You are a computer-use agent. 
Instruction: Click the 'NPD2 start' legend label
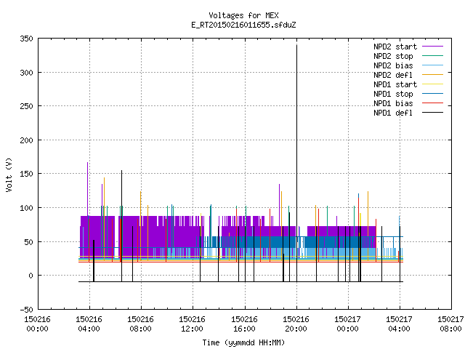(x=395, y=47)
